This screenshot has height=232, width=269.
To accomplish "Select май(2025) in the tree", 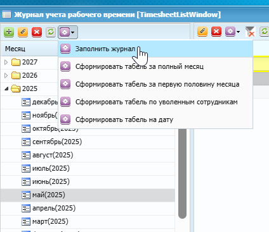I will [x=88, y=195].
